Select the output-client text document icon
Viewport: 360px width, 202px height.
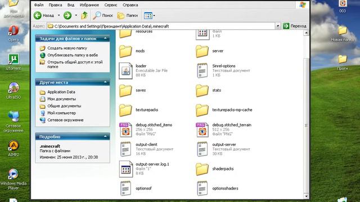pyautogui.click(x=125, y=149)
